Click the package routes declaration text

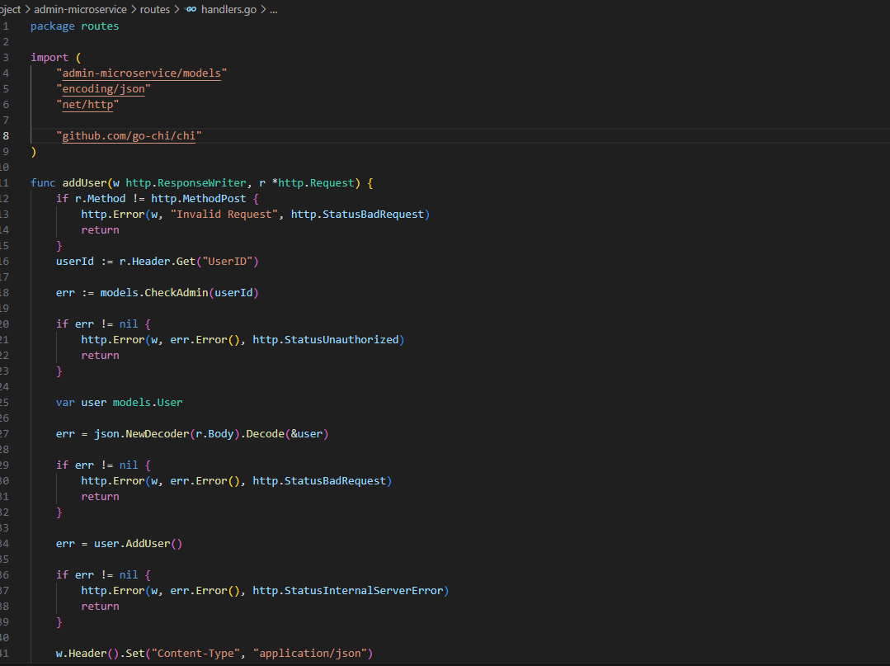75,26
